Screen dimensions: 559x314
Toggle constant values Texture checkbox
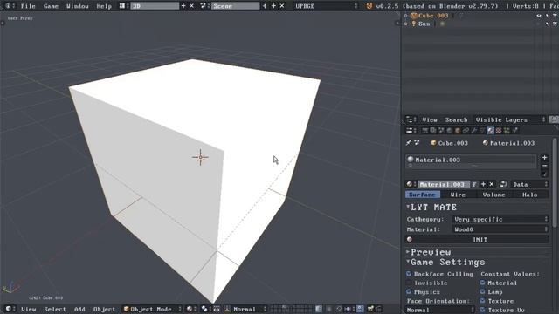coord(483,301)
